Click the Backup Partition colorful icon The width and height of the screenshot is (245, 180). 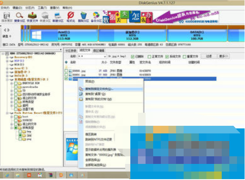[96, 17]
